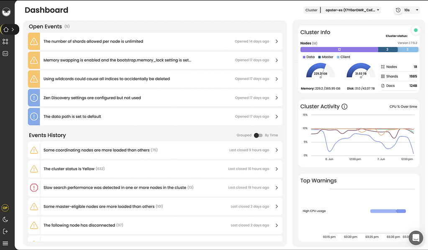This screenshot has width=428, height=250.
Task: Enable dark mode via the moon icon
Action: point(5,219)
